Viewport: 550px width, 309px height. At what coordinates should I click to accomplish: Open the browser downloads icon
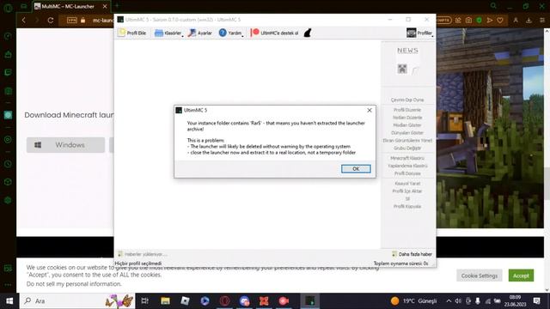tap(529, 21)
